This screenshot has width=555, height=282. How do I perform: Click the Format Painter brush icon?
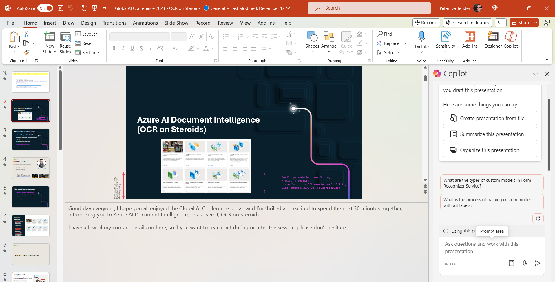tap(26, 52)
